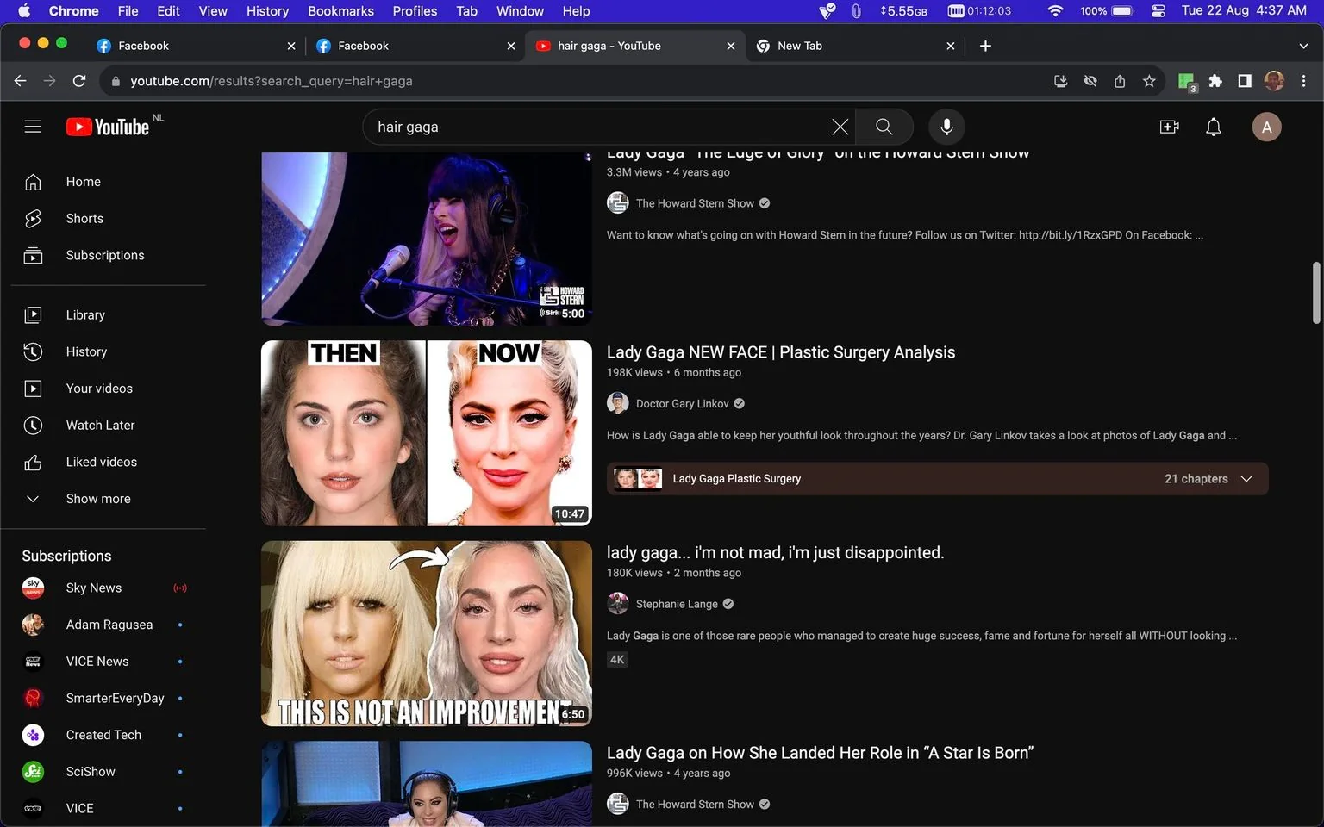Open 'This is not an improvement' thumbnail
Image resolution: width=1324 pixels, height=827 pixels.
tap(427, 633)
